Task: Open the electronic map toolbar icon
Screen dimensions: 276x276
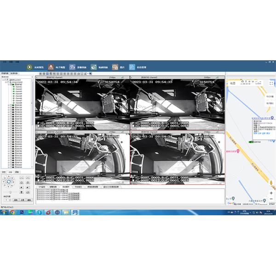Action: 51,67
